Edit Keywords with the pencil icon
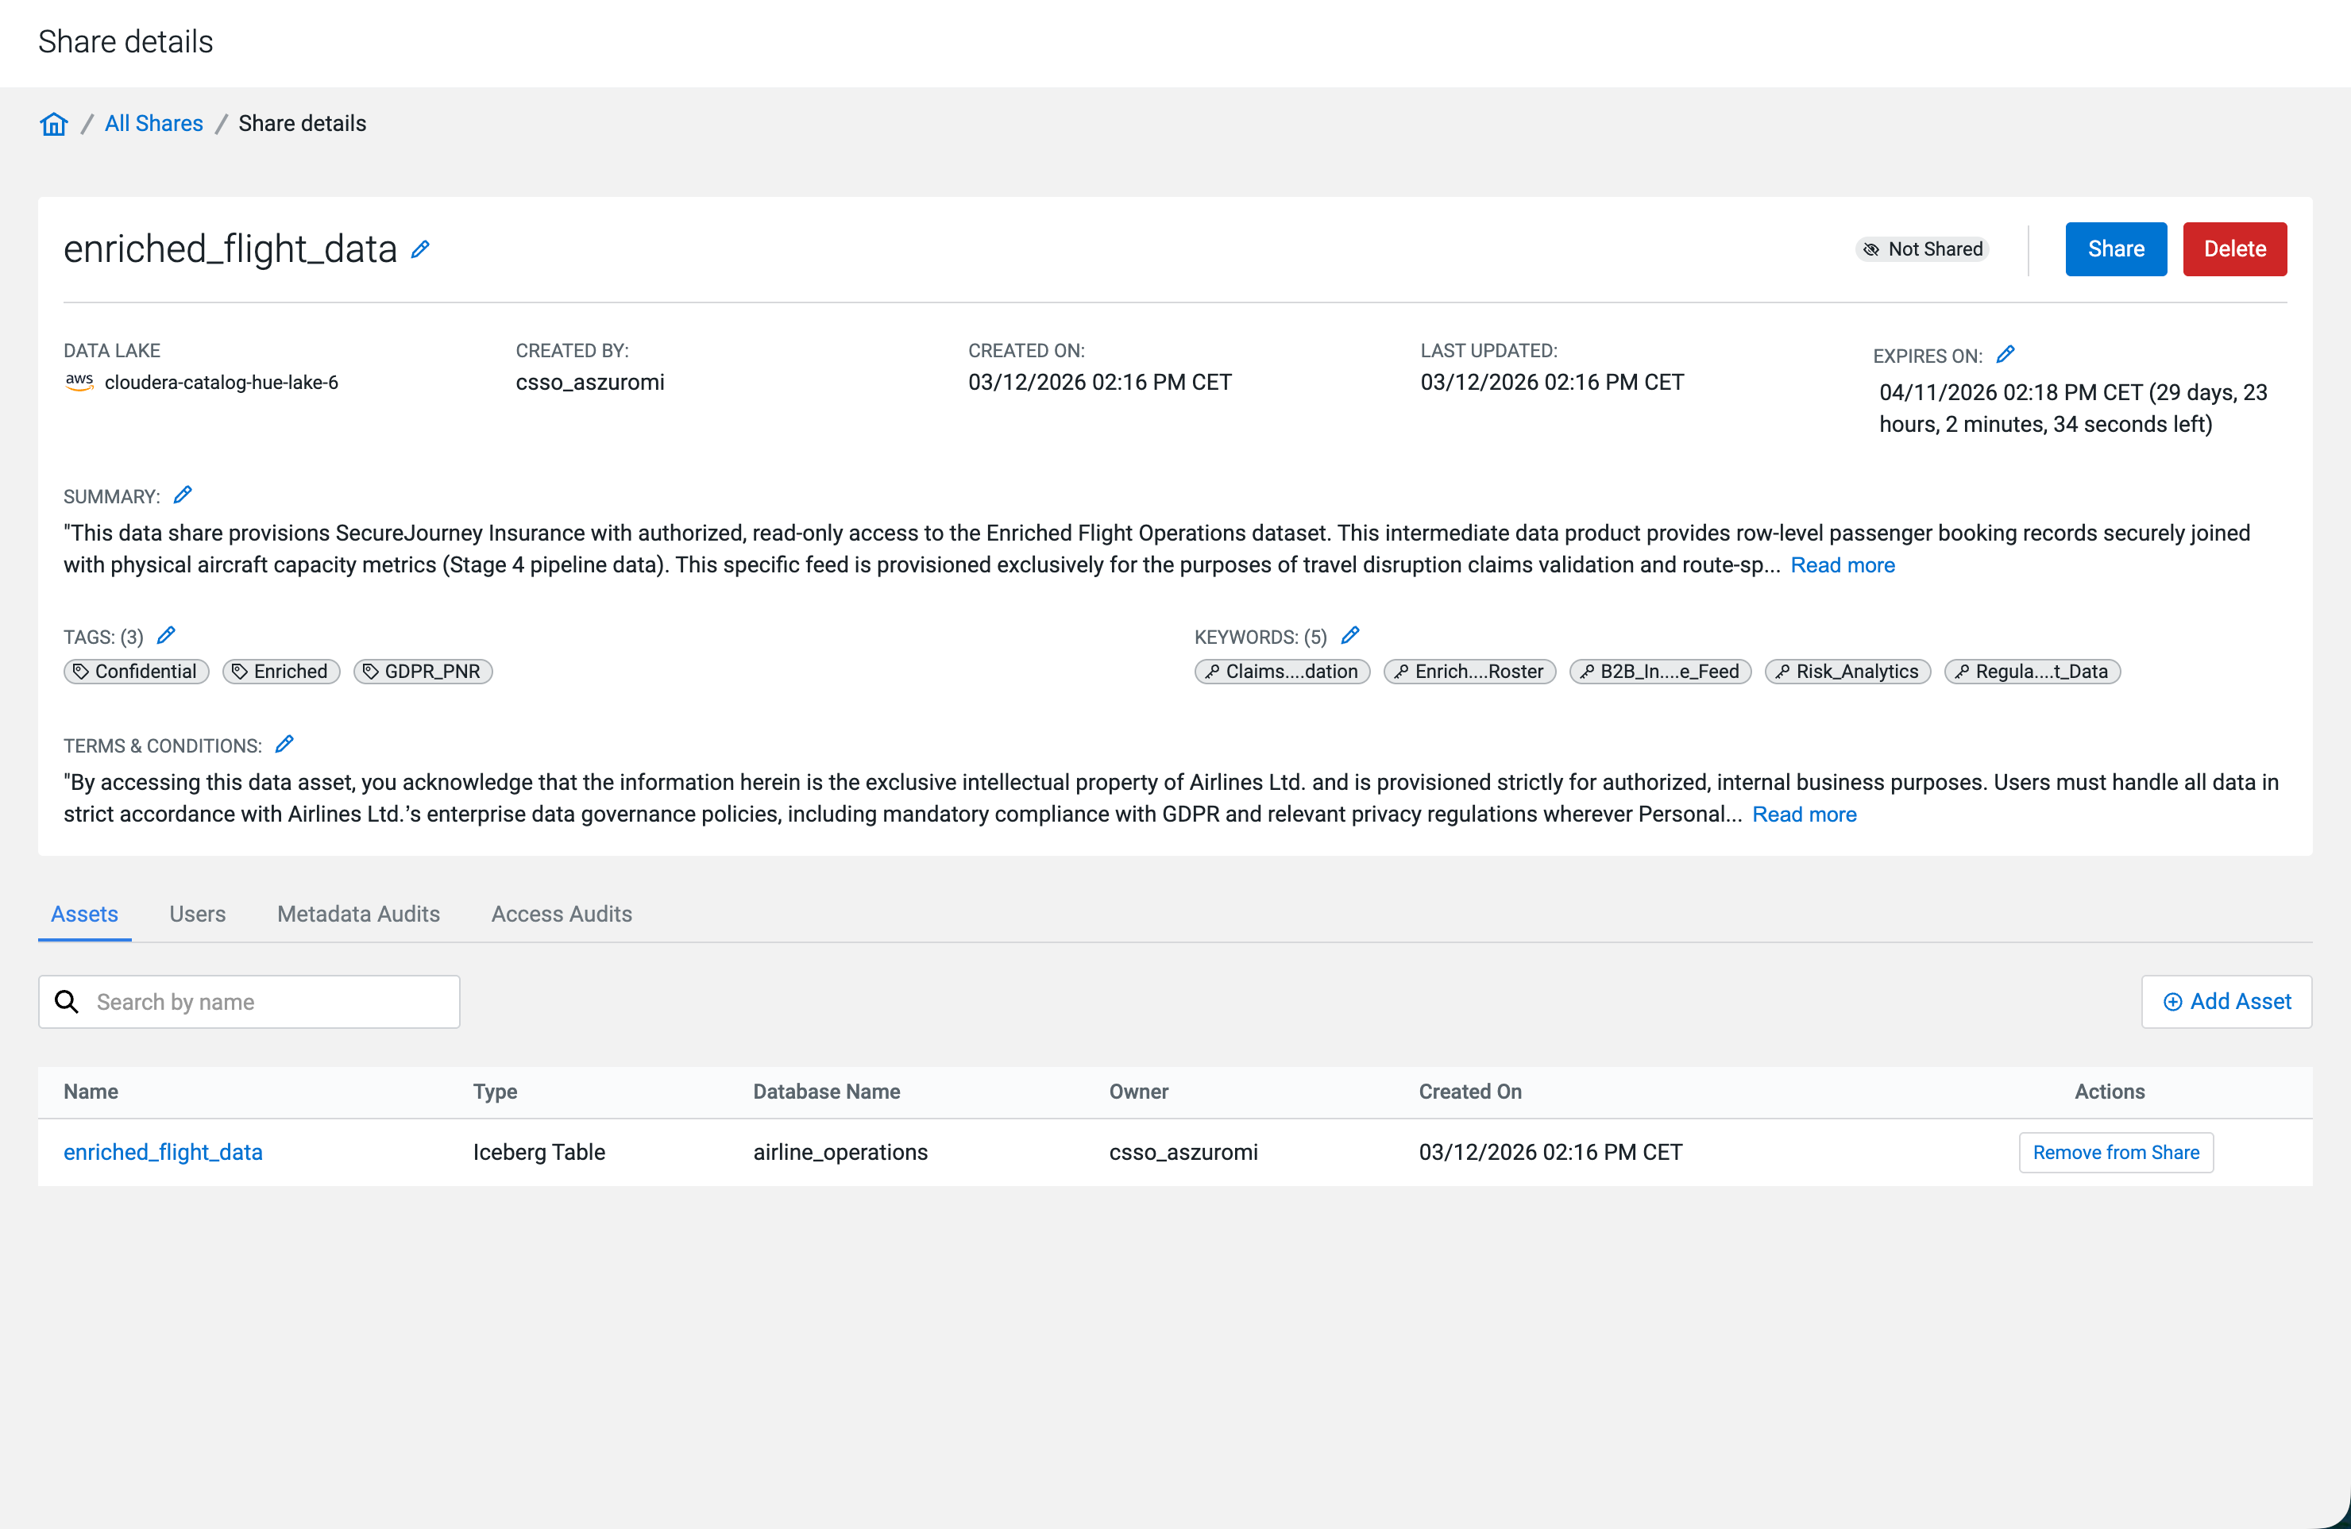2351x1529 pixels. click(1350, 634)
